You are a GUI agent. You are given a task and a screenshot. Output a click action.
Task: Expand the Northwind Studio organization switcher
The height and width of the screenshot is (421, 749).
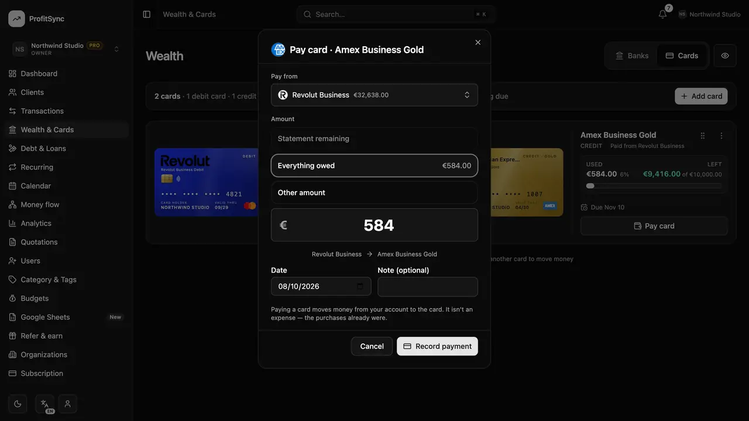(66, 49)
